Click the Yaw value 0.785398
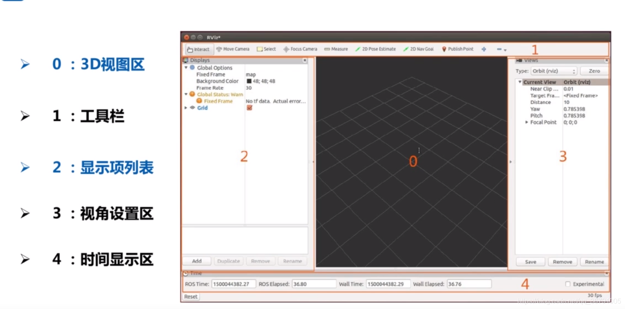625x309 pixels. click(x=574, y=109)
